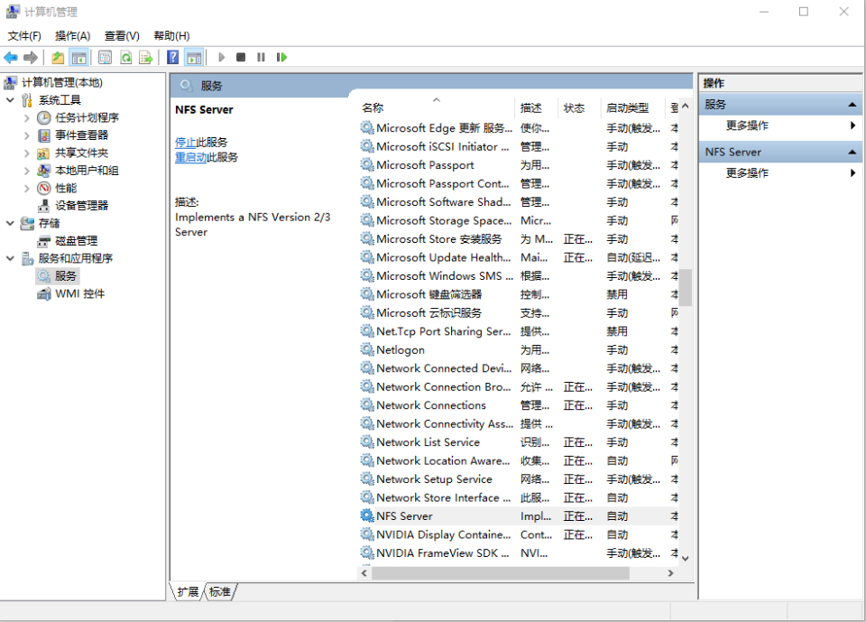Select 设备管理器 in the tree
Screen dimensions: 866x622
pos(81,206)
